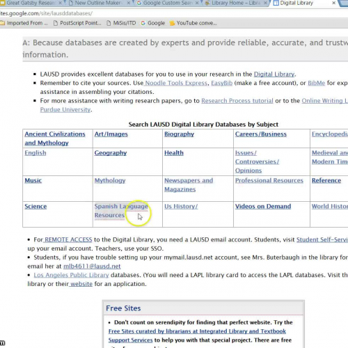Click the mlb4611@lausd.net email link
This screenshot has width=348, height=348.
(92, 267)
